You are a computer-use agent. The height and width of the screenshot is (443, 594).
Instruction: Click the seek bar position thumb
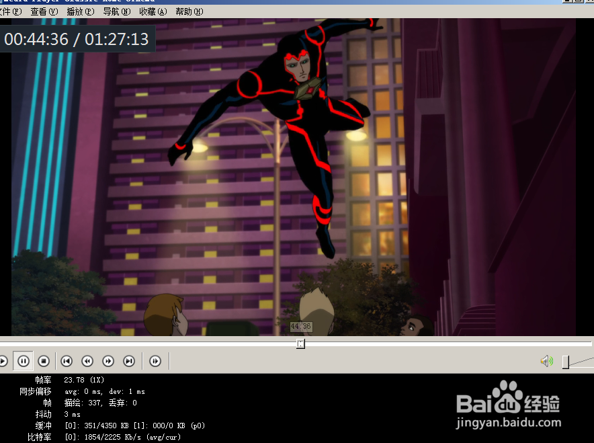click(300, 344)
